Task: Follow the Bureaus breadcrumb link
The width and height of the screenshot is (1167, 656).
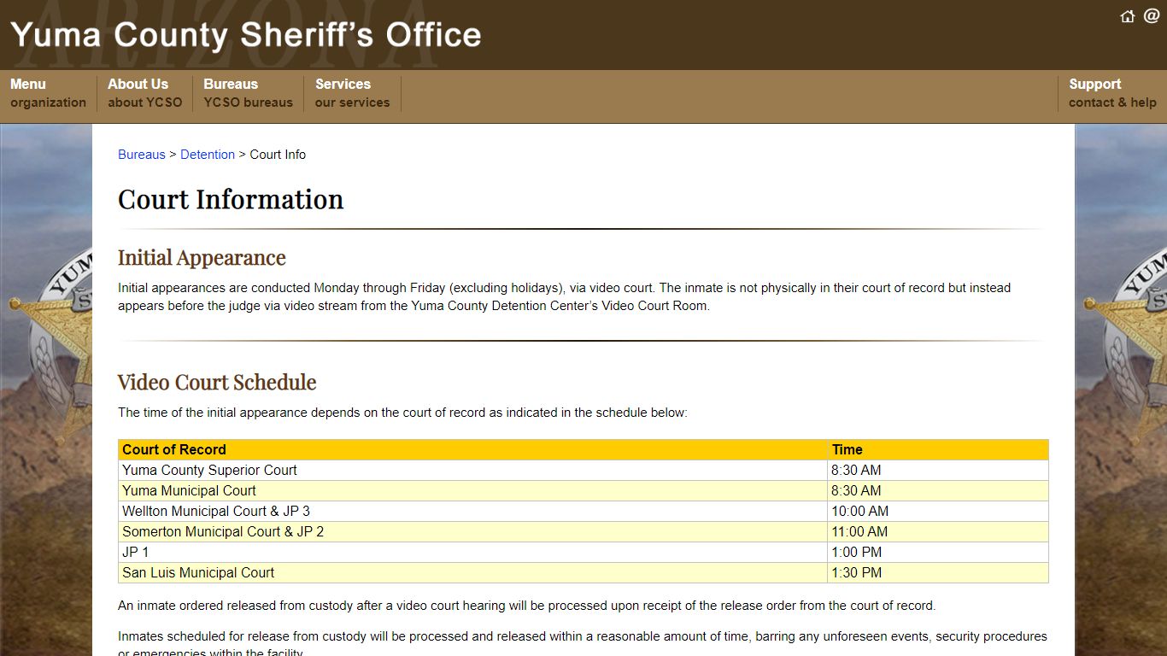Action: pyautogui.click(x=142, y=155)
